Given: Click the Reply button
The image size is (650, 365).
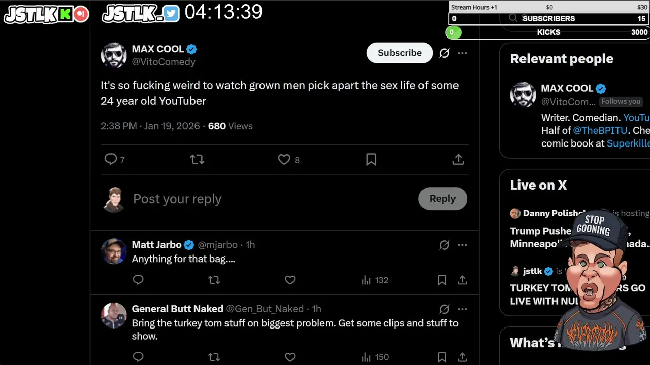Looking at the screenshot, I should pos(442,199).
